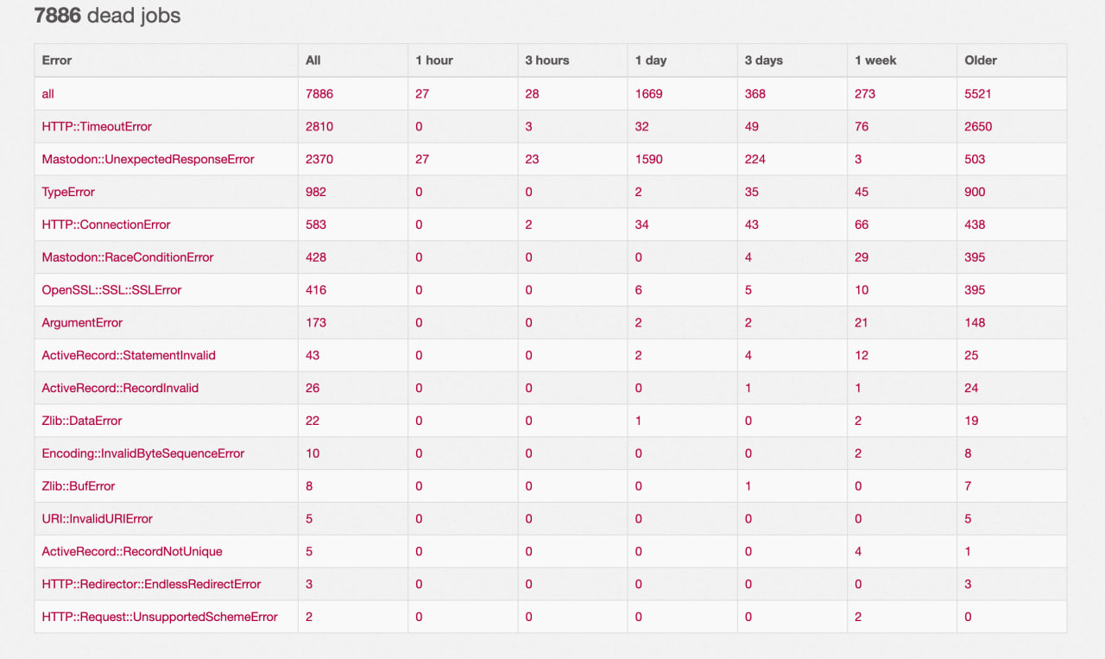Viewport: 1105px width, 659px height.
Task: Click the OpenSSL::SSL::SSLError link
Action: (x=111, y=290)
